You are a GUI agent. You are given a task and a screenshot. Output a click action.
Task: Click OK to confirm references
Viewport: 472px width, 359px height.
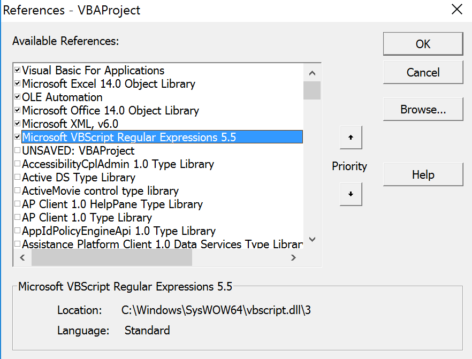[x=423, y=44]
